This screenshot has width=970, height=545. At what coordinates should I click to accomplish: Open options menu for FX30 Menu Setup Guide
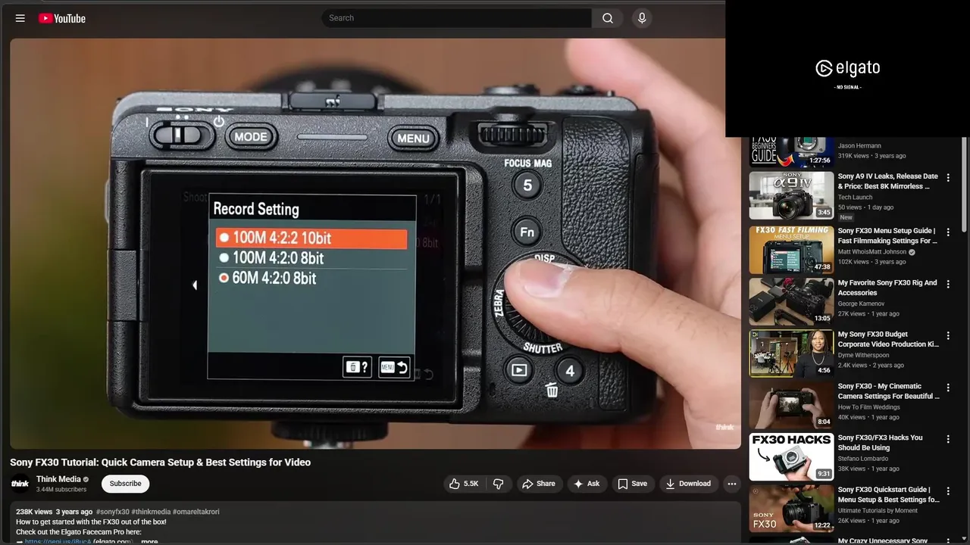click(x=948, y=232)
